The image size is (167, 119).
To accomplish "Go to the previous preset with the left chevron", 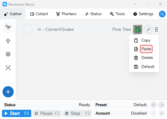I will [x=153, y=105].
